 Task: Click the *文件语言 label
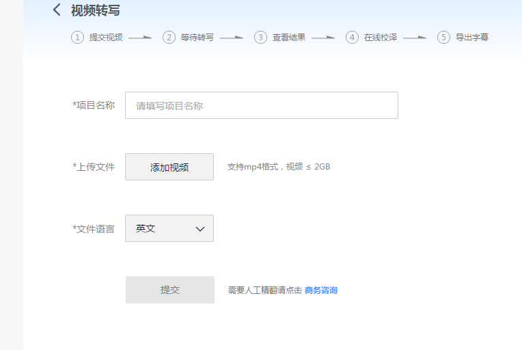(94, 229)
